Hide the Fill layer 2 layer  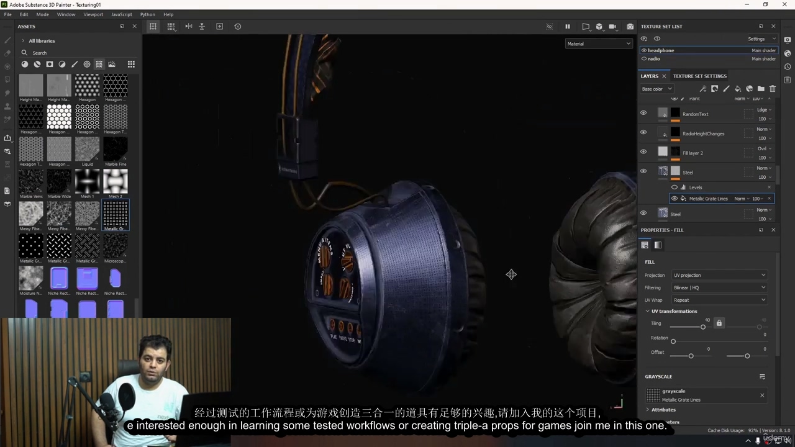(643, 151)
